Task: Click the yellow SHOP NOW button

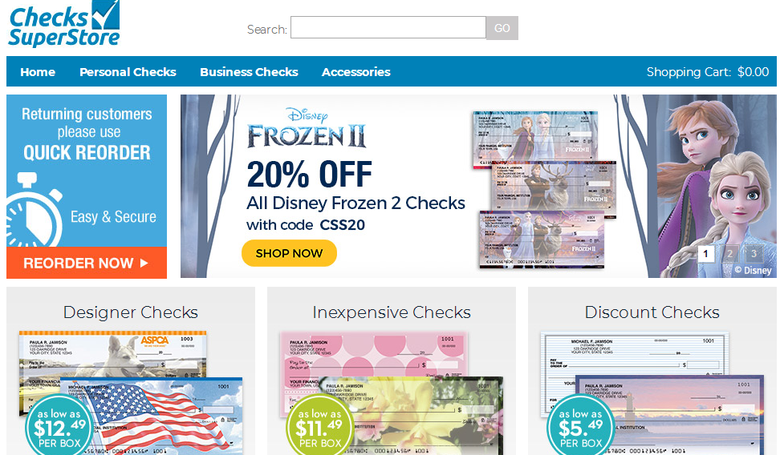Action: coord(289,253)
